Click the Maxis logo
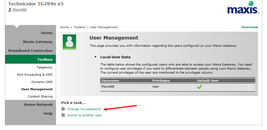 click(243, 7)
